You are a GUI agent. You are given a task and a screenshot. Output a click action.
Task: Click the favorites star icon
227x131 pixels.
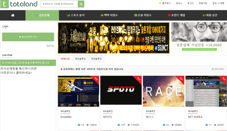(x=160, y=3)
